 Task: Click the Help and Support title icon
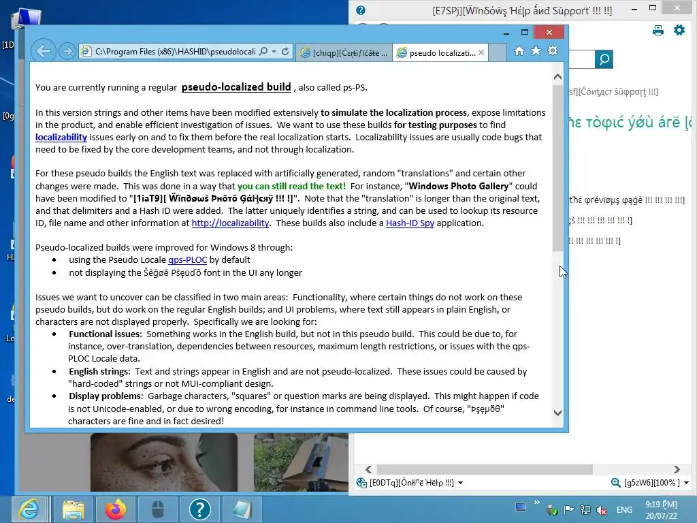361,10
